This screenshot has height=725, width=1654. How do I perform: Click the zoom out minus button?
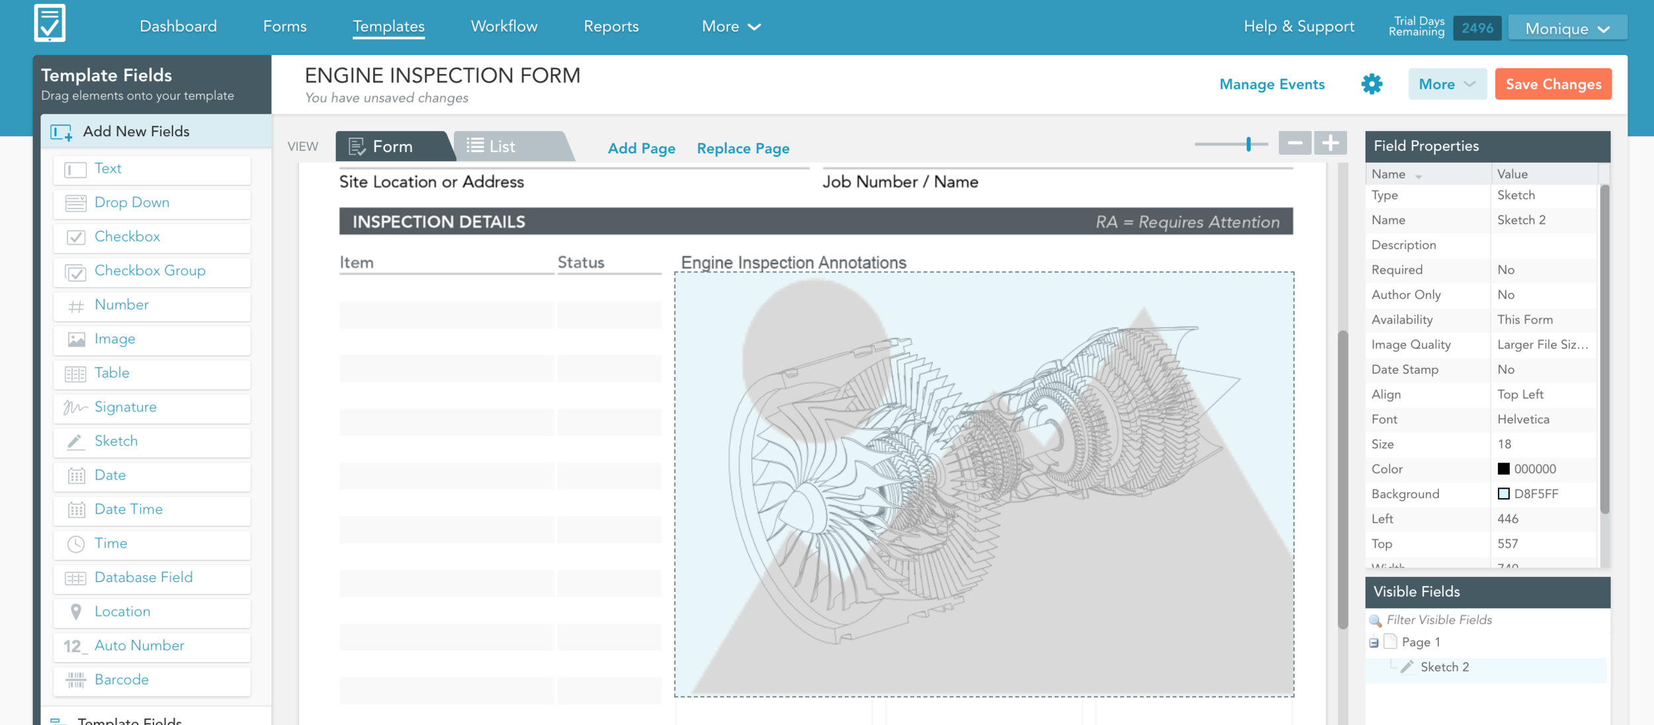(x=1295, y=143)
